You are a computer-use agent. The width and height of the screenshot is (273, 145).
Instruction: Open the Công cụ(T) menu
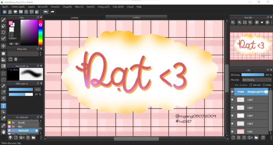coord(104,7)
